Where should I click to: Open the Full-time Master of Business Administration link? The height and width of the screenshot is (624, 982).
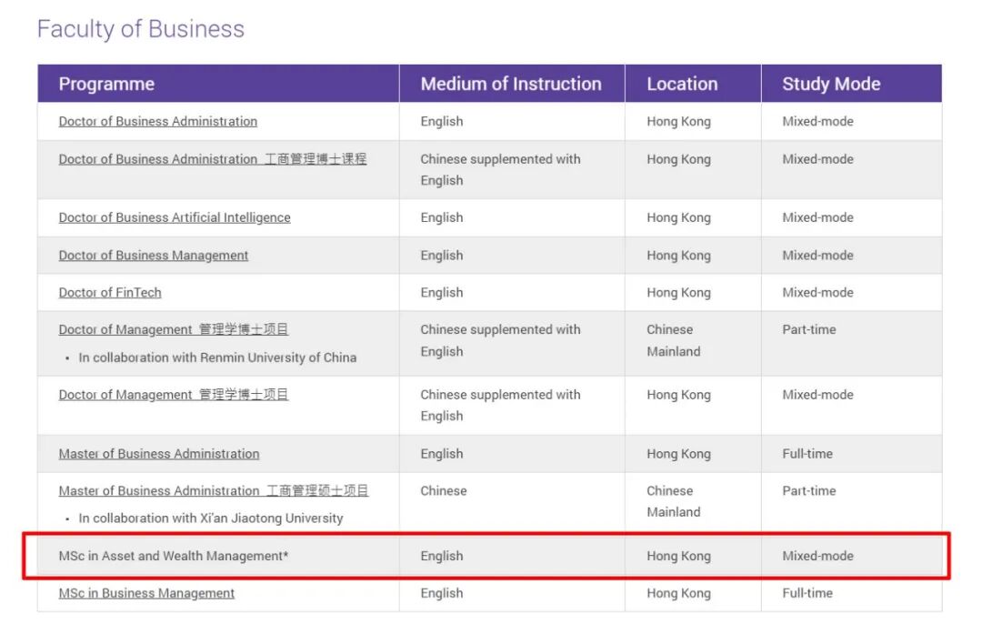click(x=159, y=454)
